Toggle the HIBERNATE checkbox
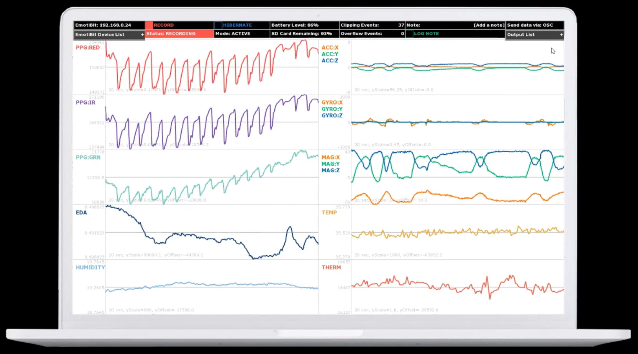638x354 pixels. [x=218, y=25]
